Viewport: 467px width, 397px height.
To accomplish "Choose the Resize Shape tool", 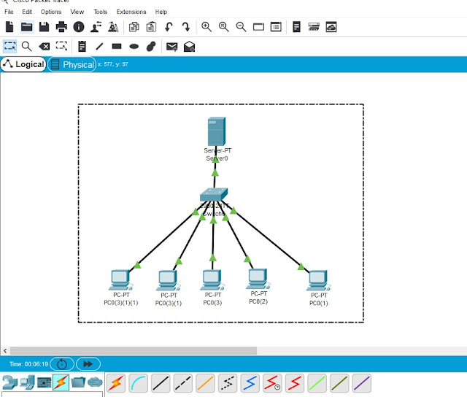I will (x=61, y=46).
